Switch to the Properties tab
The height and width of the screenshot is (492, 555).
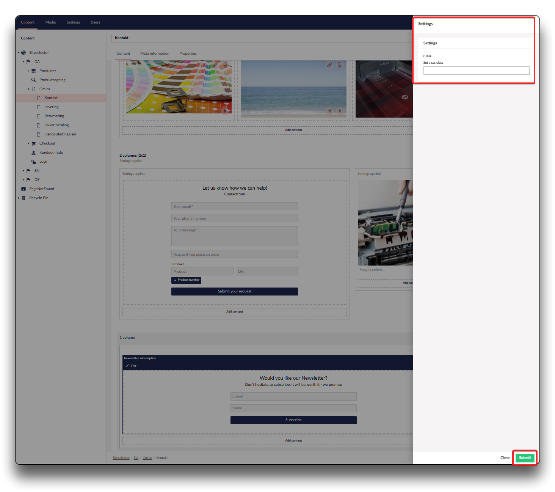[x=188, y=53]
